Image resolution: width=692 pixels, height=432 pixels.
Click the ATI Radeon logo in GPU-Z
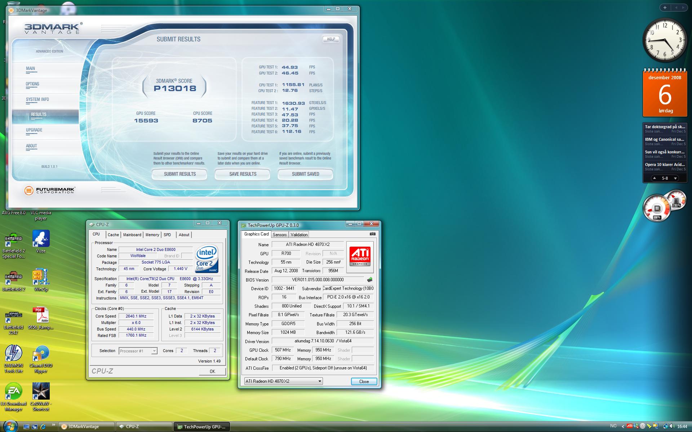click(360, 257)
